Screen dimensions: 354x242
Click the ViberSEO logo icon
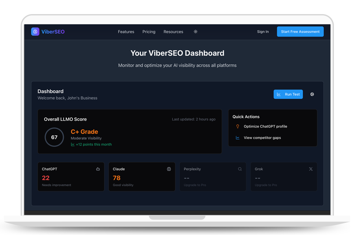tap(35, 32)
